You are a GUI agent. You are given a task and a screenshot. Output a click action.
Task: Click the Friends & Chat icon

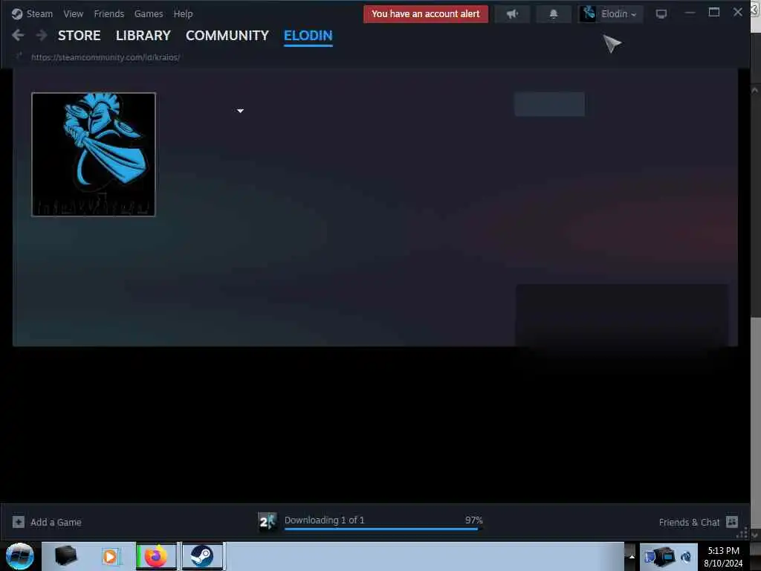(x=732, y=522)
